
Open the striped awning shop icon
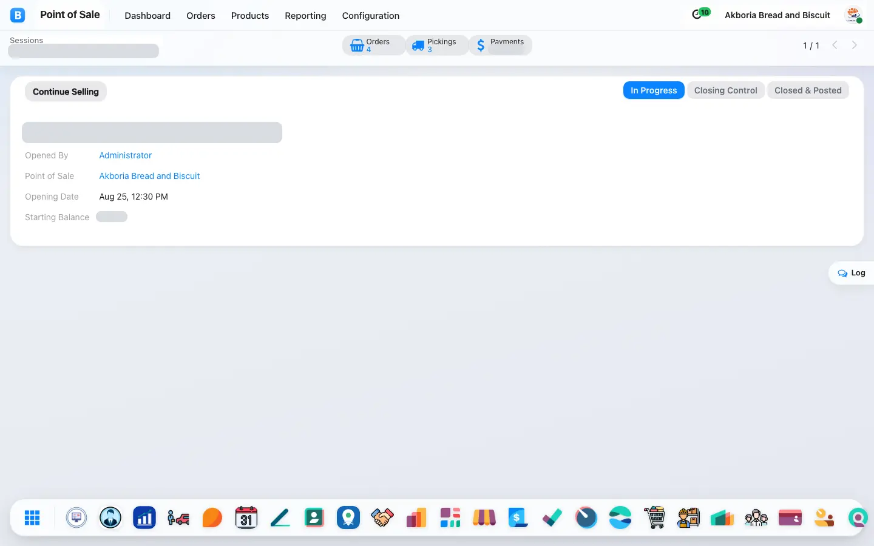point(484,517)
